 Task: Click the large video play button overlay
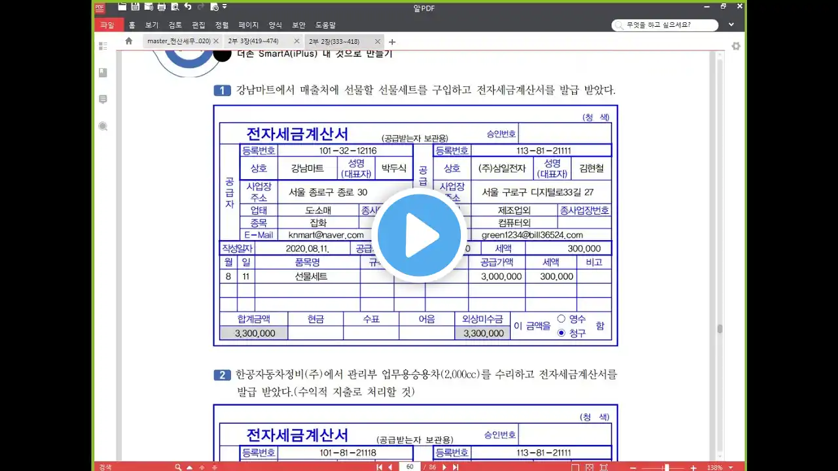(419, 235)
